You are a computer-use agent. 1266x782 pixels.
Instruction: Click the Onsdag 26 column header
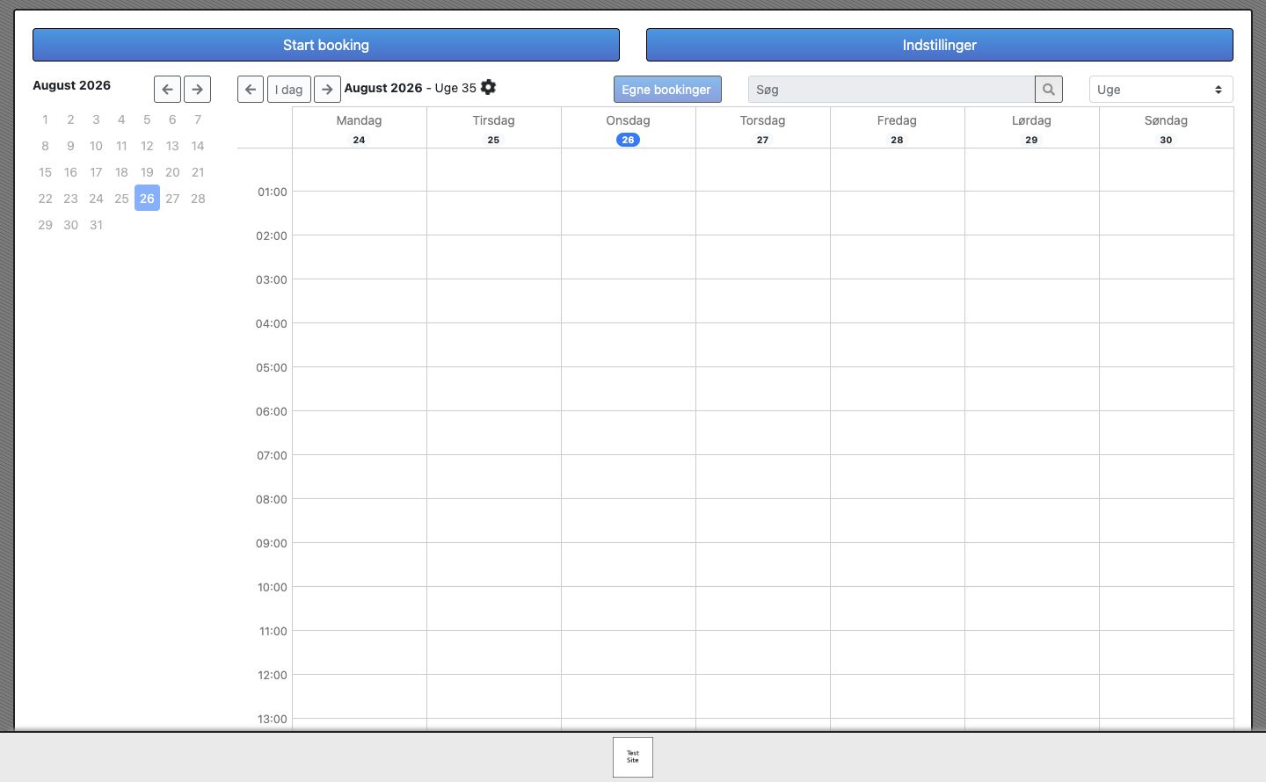[628, 128]
